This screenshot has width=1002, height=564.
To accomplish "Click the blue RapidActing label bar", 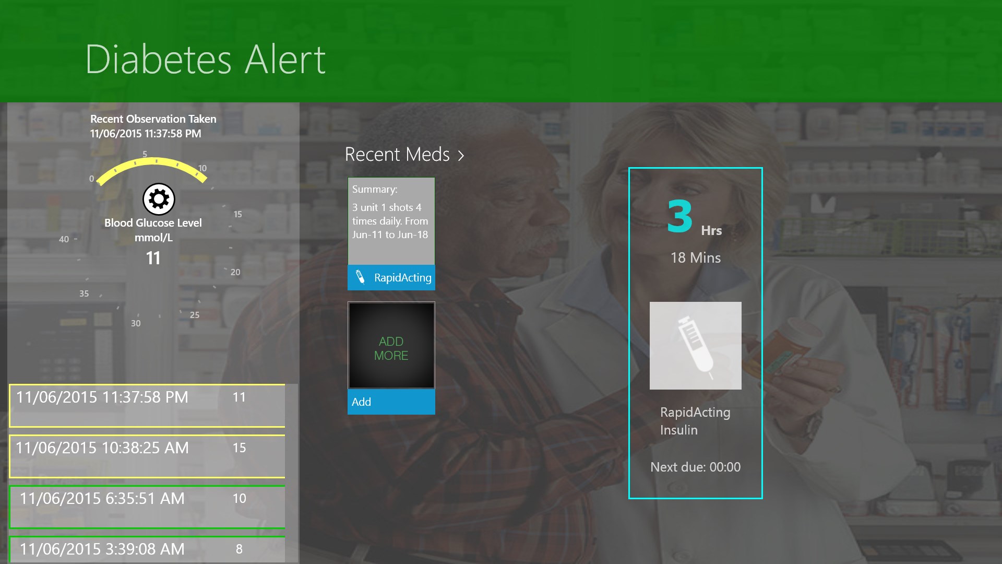I will pyautogui.click(x=402, y=278).
